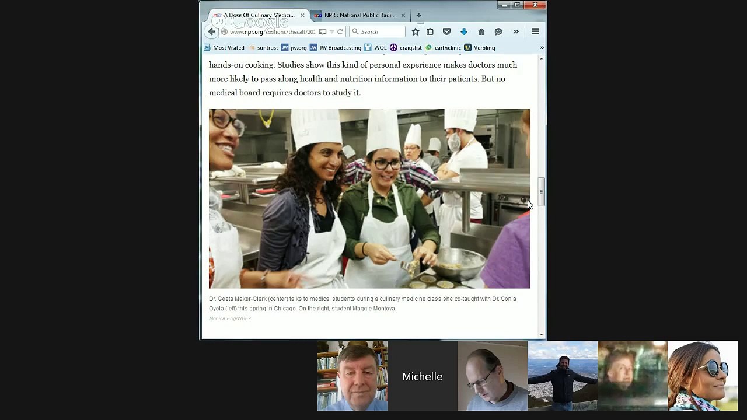Open the earthclinic bookmark
This screenshot has height=420, width=747.
(x=443, y=48)
